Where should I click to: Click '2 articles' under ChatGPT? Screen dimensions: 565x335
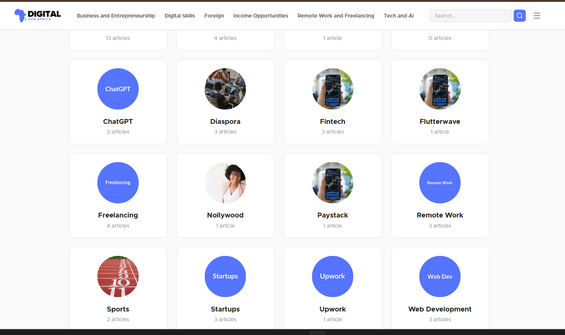click(118, 132)
